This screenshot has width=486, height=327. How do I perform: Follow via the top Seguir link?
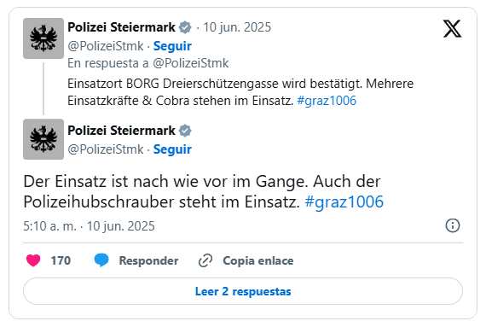(172, 46)
